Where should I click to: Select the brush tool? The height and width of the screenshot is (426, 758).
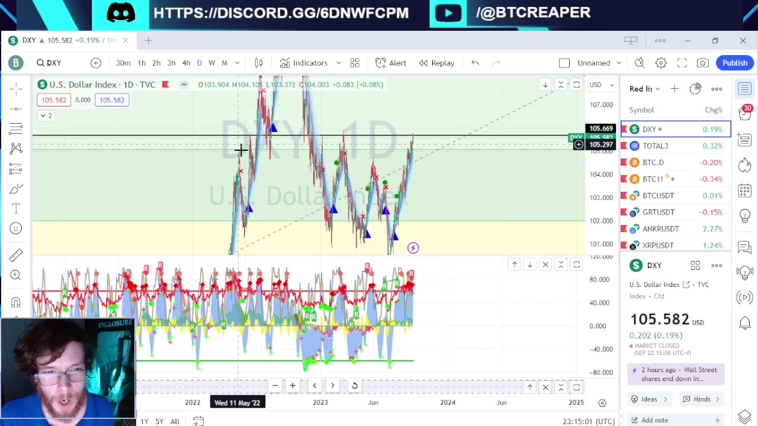(16, 189)
